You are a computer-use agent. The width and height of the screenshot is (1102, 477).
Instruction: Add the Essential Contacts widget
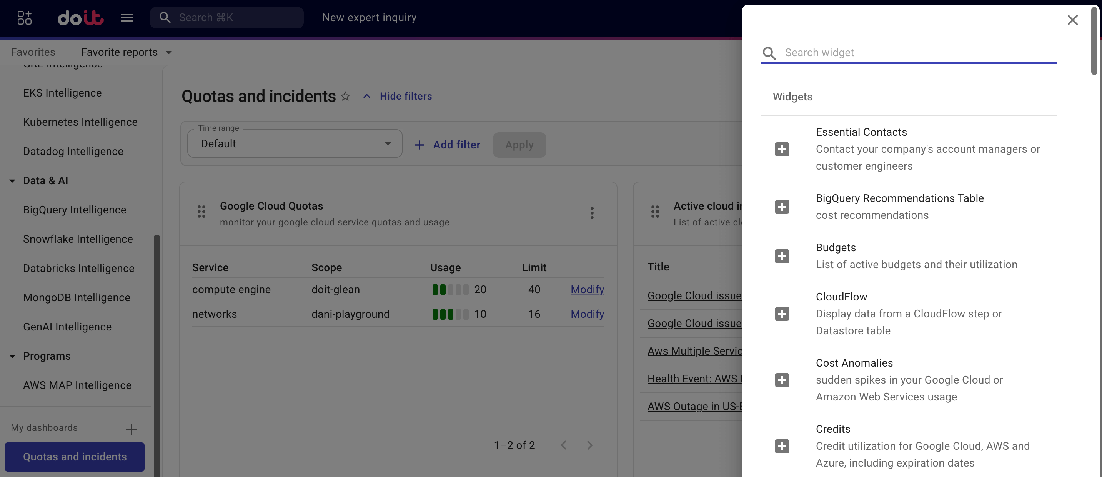782,149
